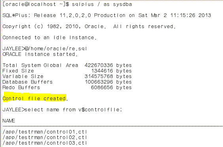The height and width of the screenshot is (147, 223).
Task: Click 'Connected to an idle instance.' text
Action: pos(49,38)
